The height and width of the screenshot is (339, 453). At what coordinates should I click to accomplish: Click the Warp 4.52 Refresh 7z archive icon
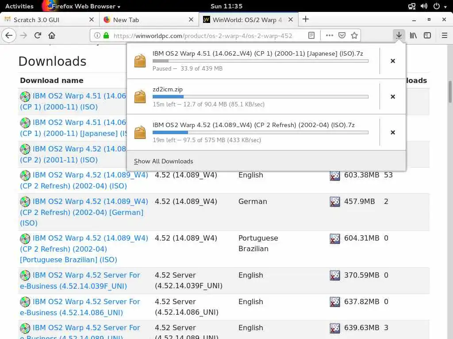tap(140, 132)
